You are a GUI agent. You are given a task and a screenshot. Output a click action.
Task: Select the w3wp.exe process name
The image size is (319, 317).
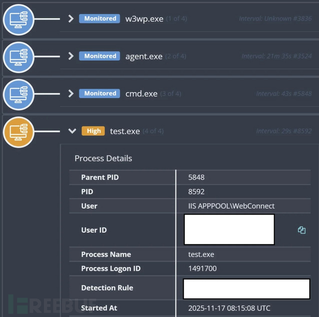tap(144, 19)
